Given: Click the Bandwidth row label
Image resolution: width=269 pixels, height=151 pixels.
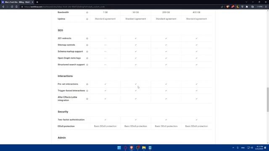Looking at the screenshot, I should 63,12.
